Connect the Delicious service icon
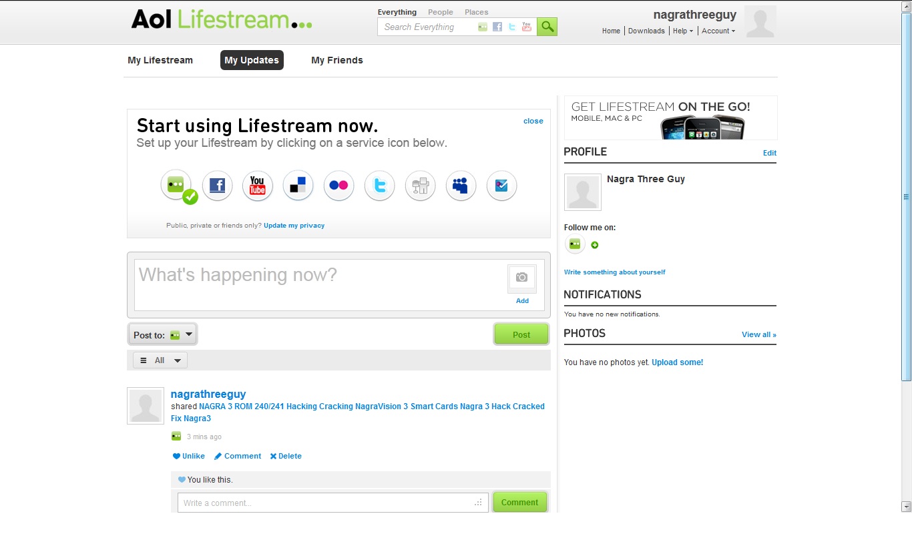Viewport: 912px width, 542px height. [x=298, y=186]
